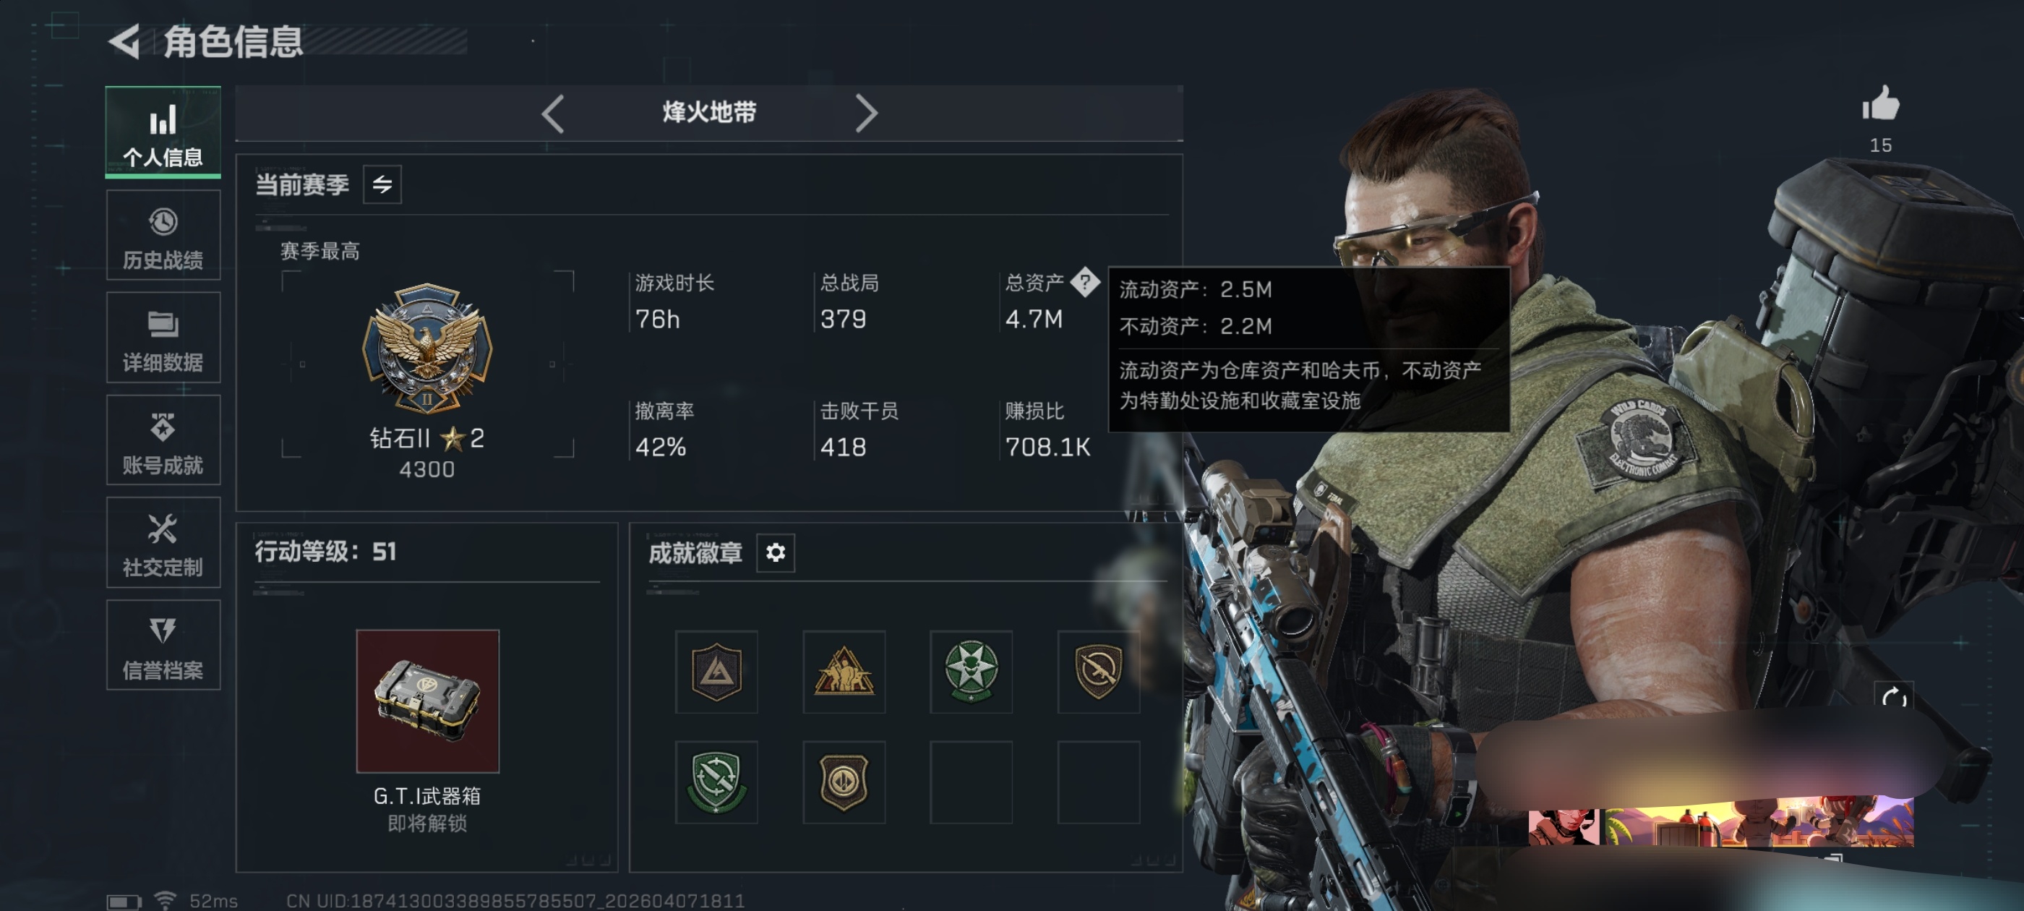Click the back arrow beside 角色信息

coord(124,41)
